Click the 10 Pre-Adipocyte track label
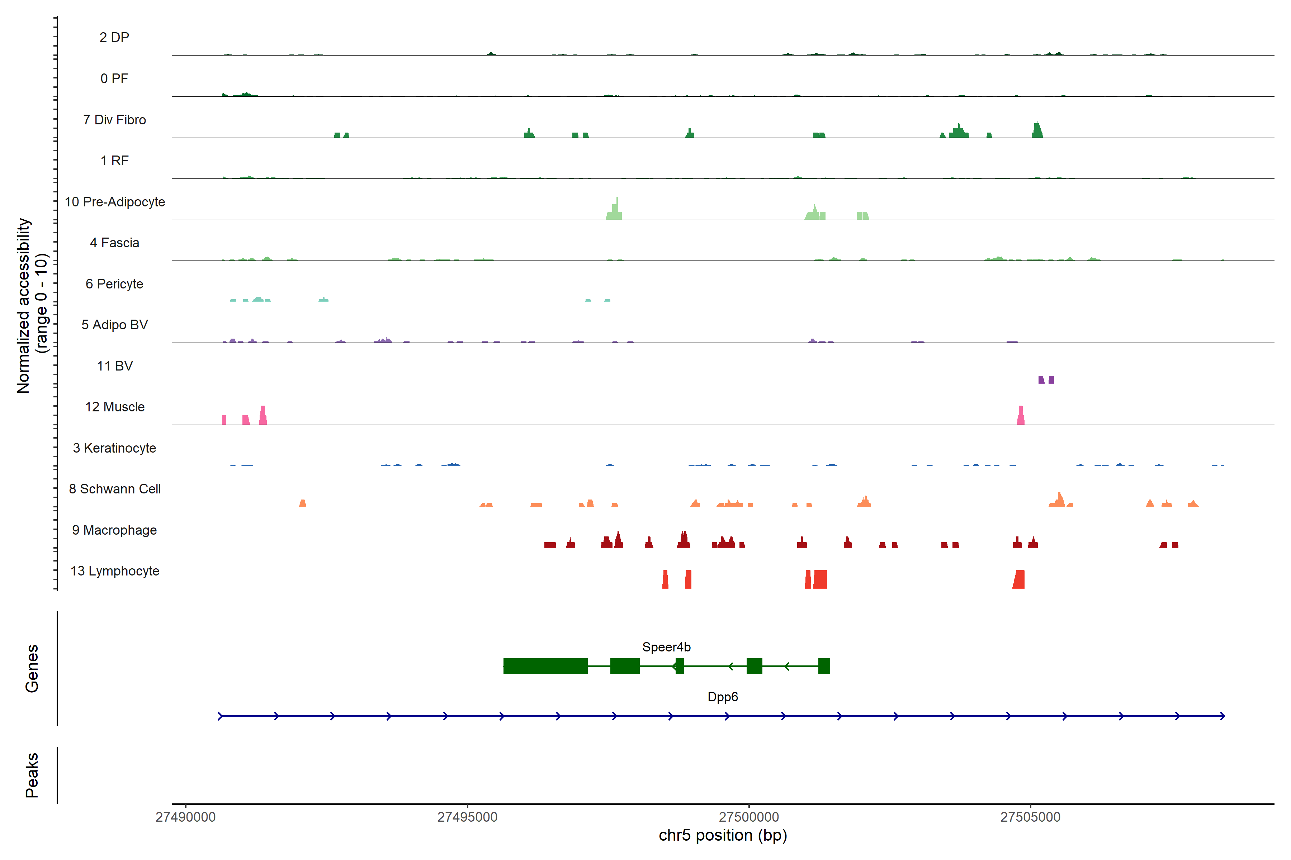 [115, 202]
